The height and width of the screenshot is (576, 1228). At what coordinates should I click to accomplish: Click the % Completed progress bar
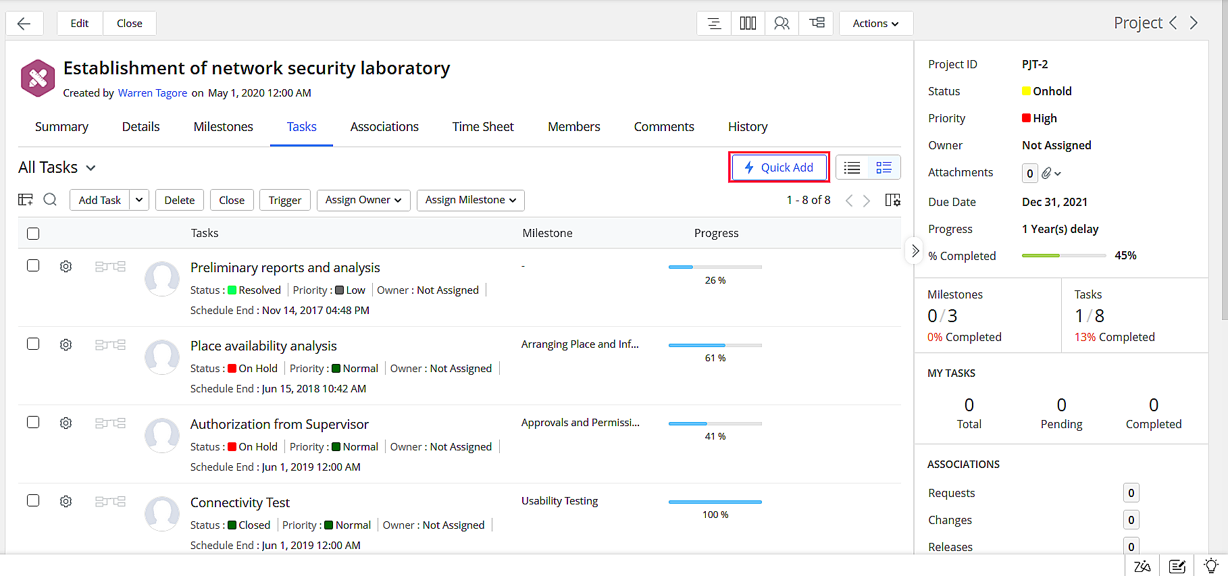coord(1063,256)
